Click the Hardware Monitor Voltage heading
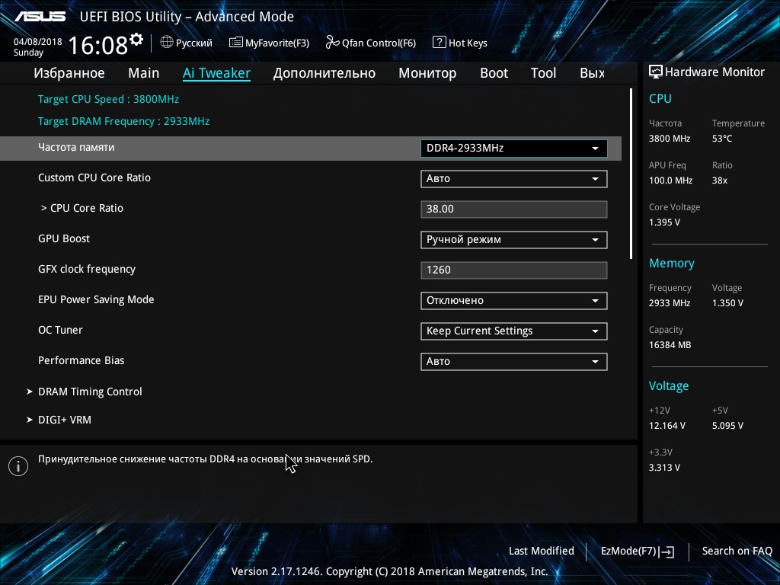 coord(669,386)
